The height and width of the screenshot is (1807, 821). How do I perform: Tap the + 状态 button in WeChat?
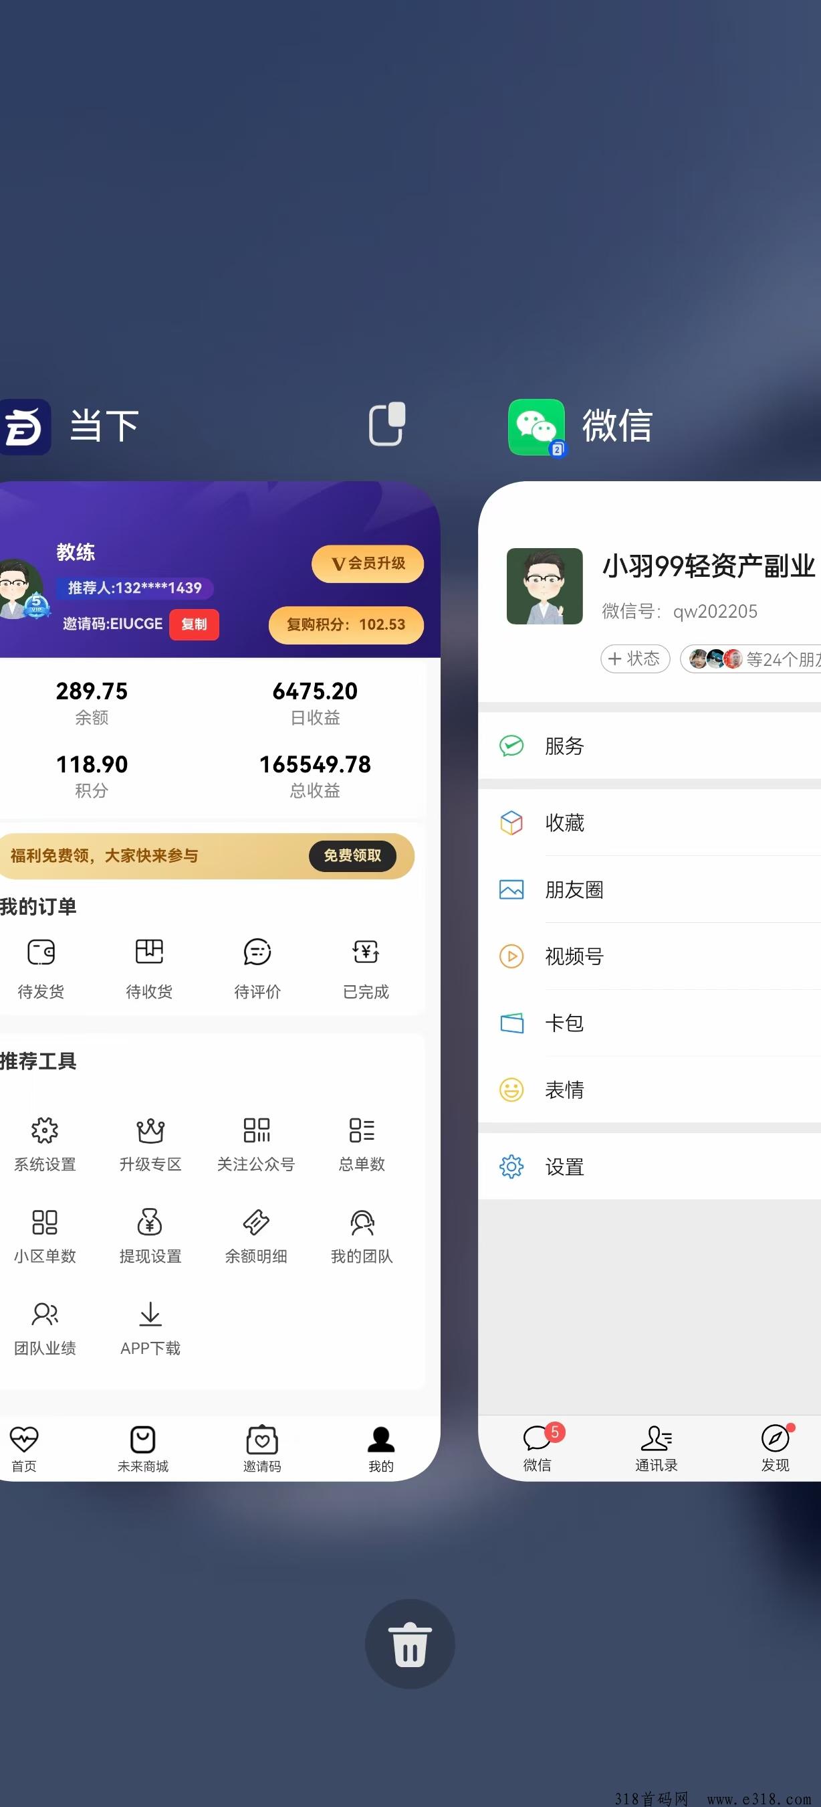(x=634, y=659)
